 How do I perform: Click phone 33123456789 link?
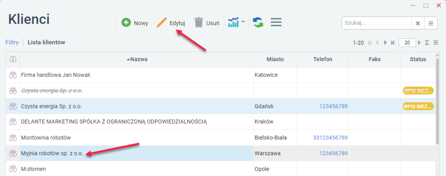pos(330,138)
